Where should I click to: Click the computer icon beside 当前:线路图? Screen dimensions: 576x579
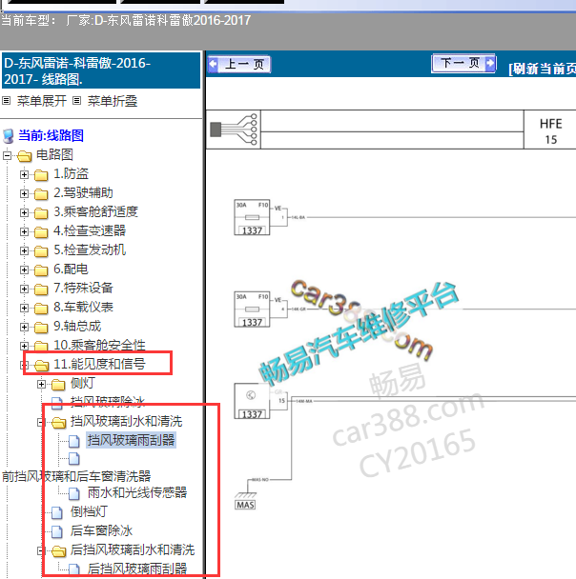click(9, 136)
